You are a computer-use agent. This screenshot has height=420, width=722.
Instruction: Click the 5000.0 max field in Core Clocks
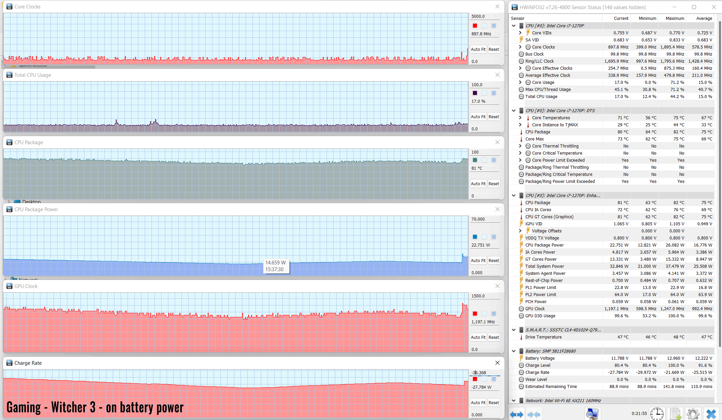[485, 16]
